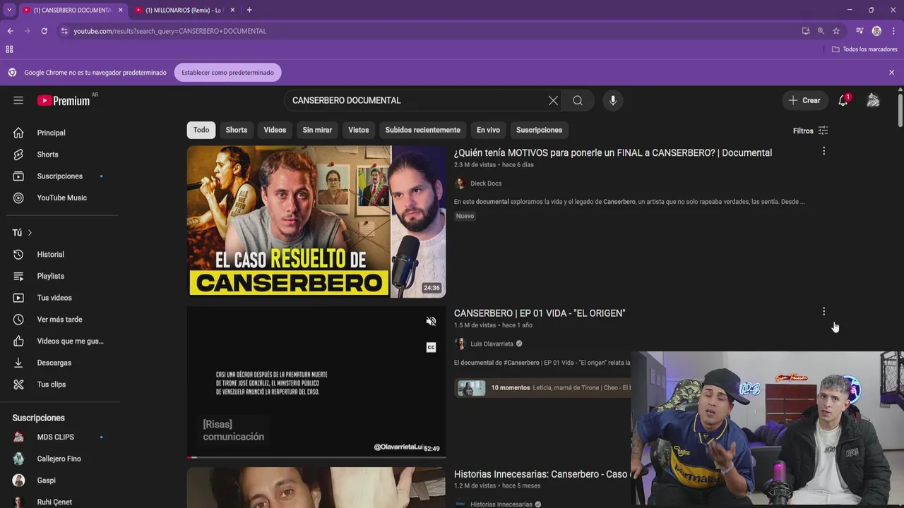The image size is (904, 508).
Task: Select the Subidos recientemente chip
Action: [x=422, y=130]
